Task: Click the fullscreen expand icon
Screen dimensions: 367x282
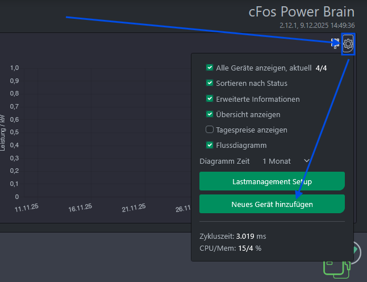Action: [335, 43]
